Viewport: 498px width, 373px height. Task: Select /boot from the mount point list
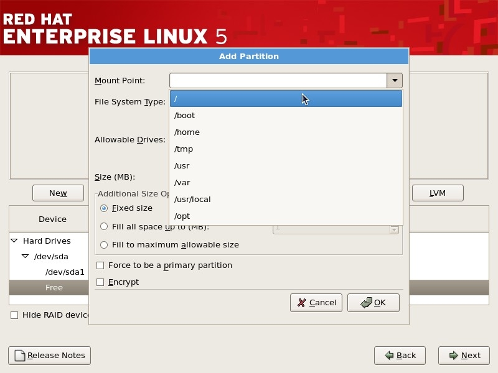286,116
